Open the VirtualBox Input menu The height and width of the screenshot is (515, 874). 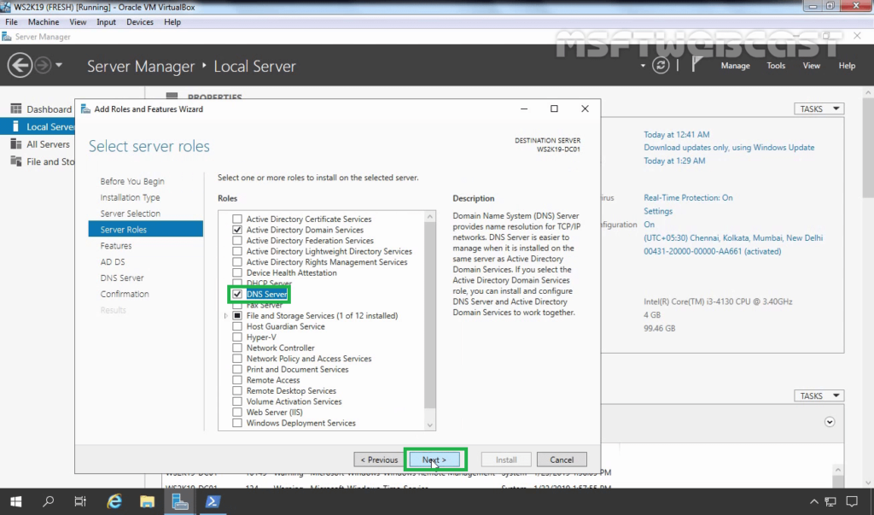click(106, 21)
